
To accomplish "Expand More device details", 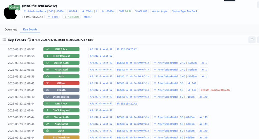I will [x=88, y=17].
